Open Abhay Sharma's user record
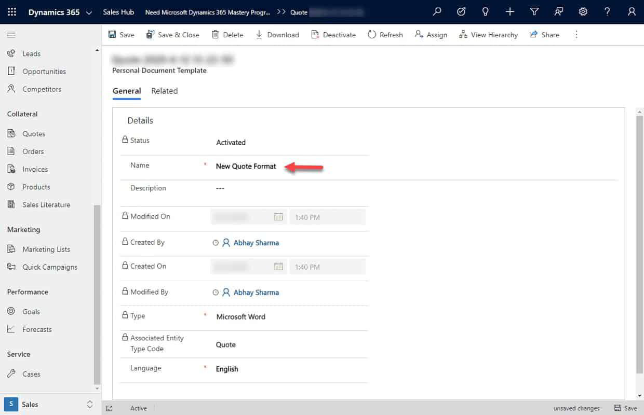The width and height of the screenshot is (644, 415). pos(256,242)
